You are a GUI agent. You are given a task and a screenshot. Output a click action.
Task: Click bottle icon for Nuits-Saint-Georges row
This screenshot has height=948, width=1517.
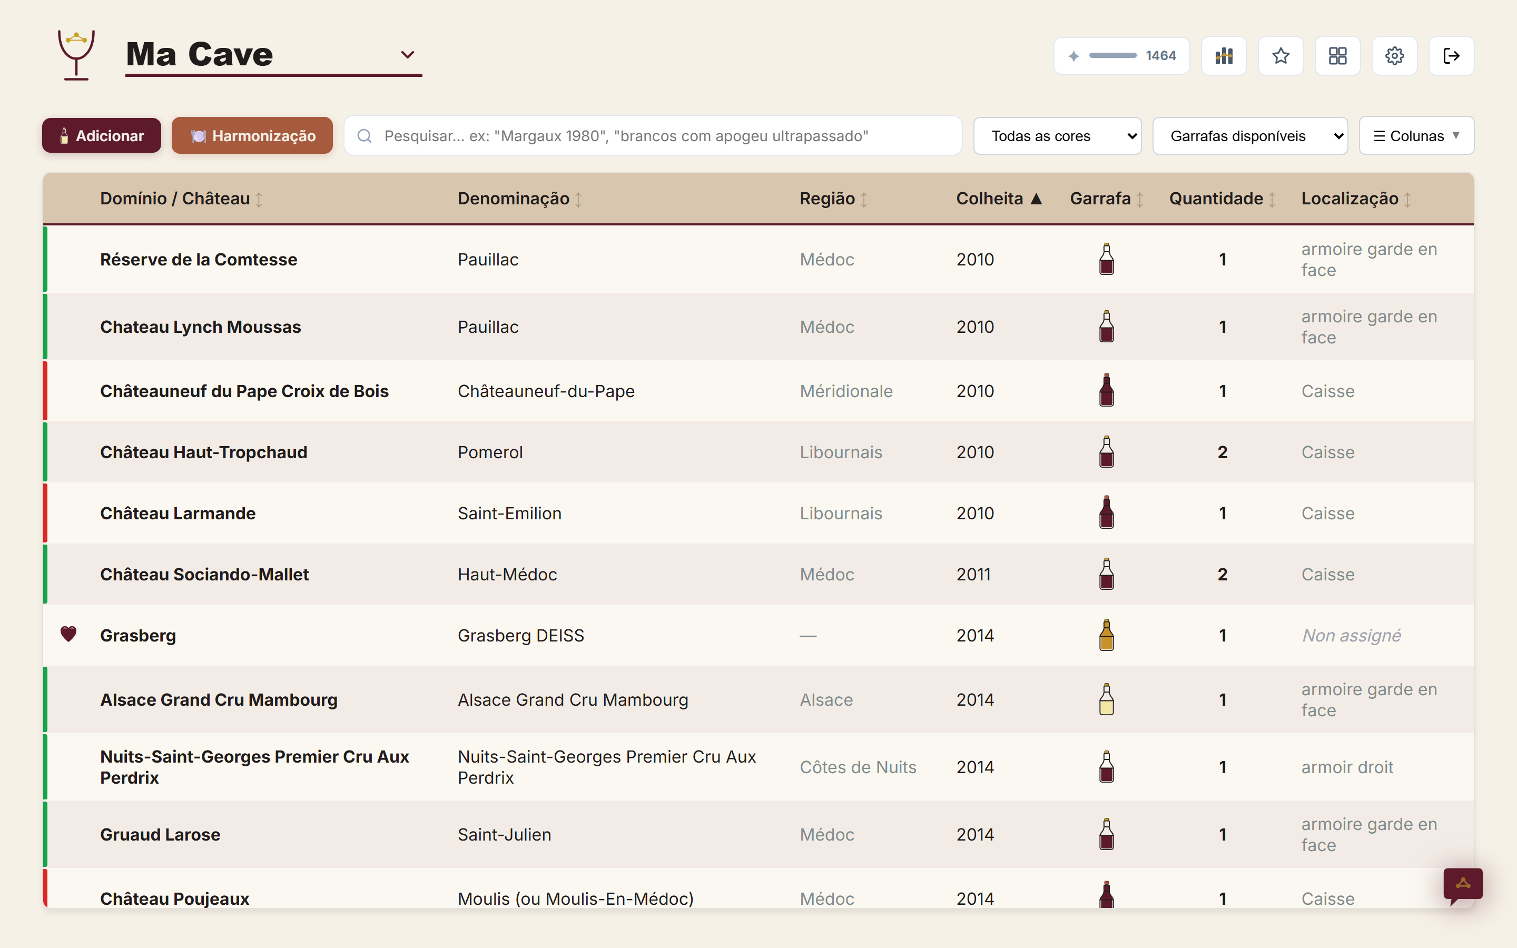click(x=1106, y=766)
